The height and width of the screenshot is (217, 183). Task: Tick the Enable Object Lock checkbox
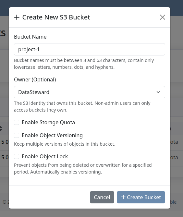click(x=17, y=157)
